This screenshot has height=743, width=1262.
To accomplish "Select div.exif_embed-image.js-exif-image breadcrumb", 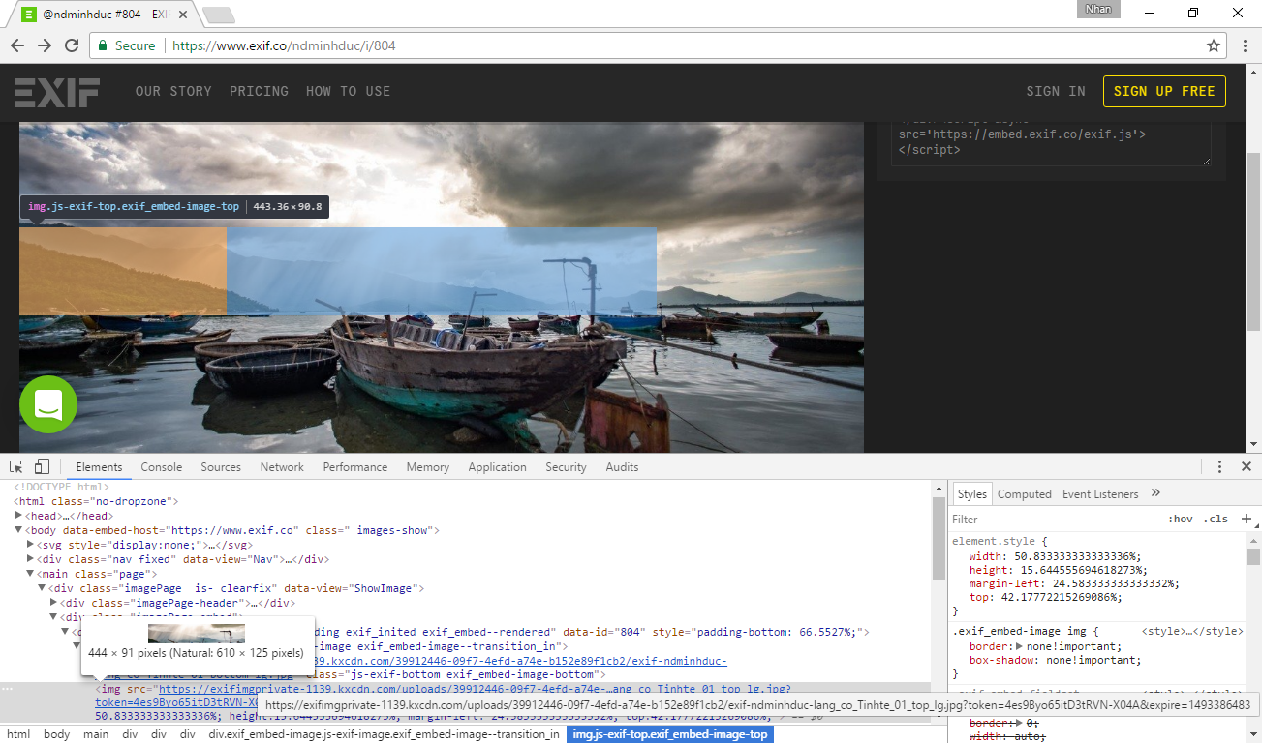I will coord(385,734).
